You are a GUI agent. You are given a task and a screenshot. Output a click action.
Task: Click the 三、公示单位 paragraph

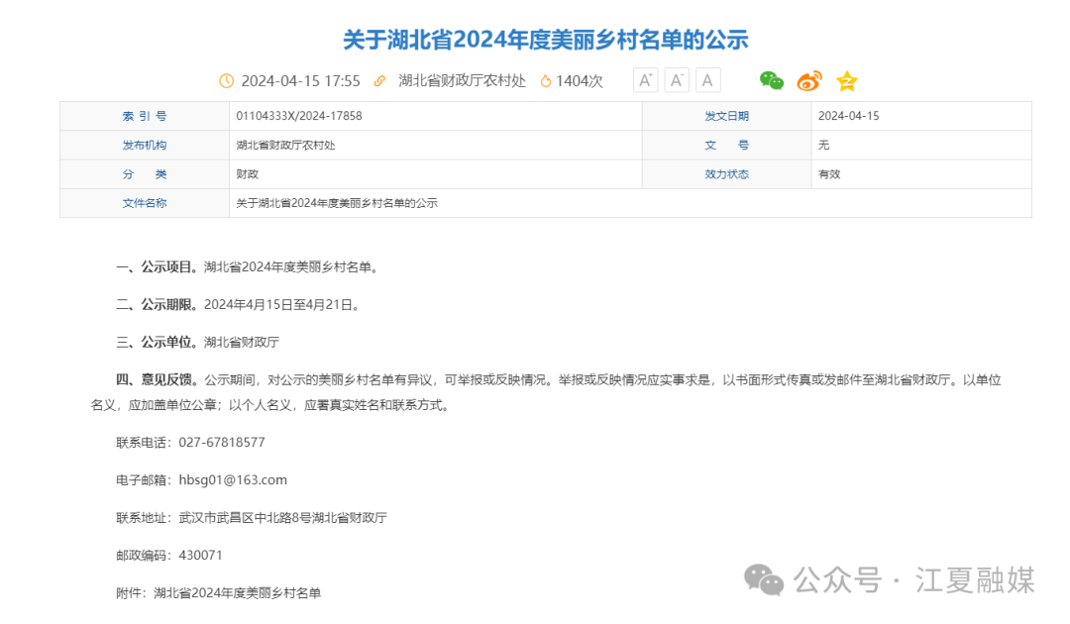(x=198, y=343)
